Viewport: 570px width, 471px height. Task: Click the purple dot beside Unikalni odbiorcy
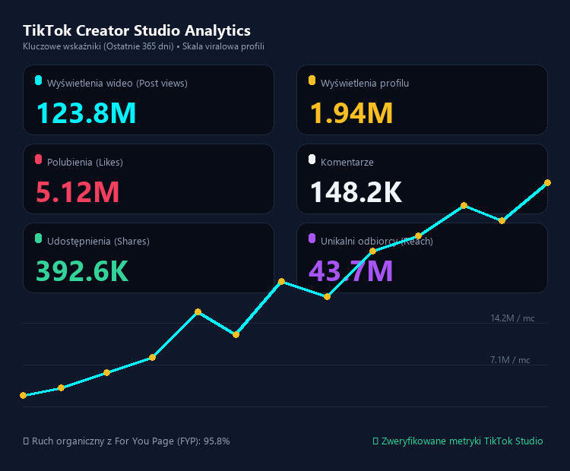tap(312, 239)
